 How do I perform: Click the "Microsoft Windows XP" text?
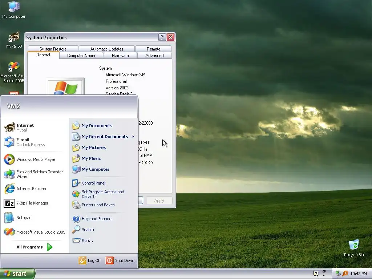tap(125, 75)
